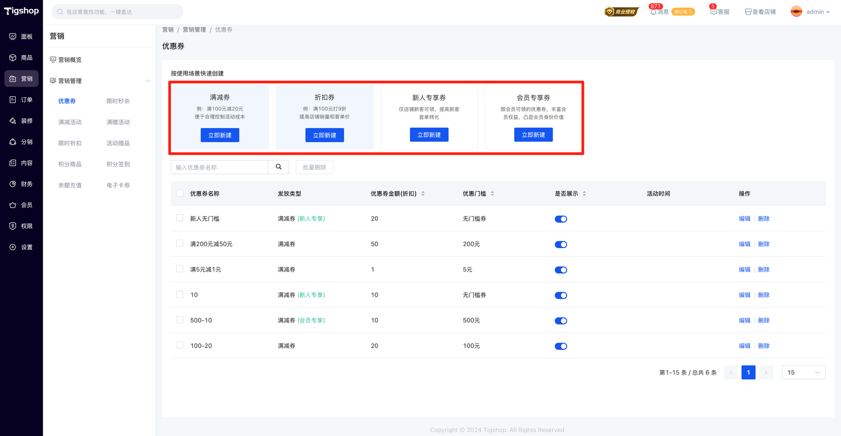Viewport: 841px width, 436px height.
Task: Sort by 优惠券金额(折扣) column
Action: (423, 194)
